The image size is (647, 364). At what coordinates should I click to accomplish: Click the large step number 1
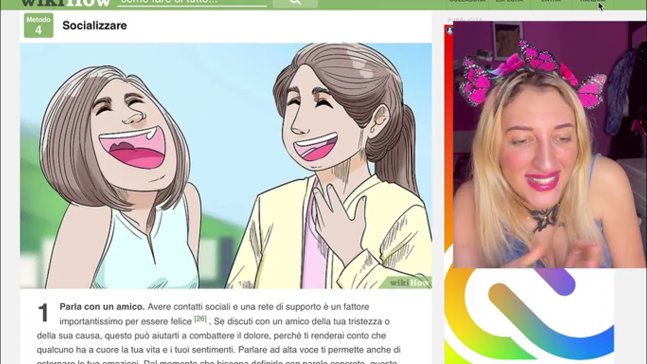click(43, 313)
